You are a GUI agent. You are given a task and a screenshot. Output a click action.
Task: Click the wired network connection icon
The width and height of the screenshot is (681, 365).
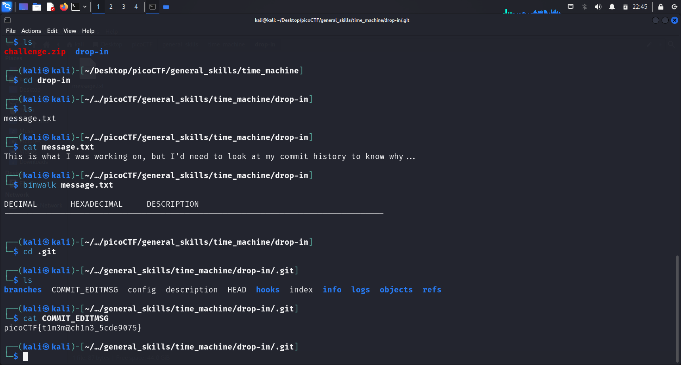[x=571, y=7]
